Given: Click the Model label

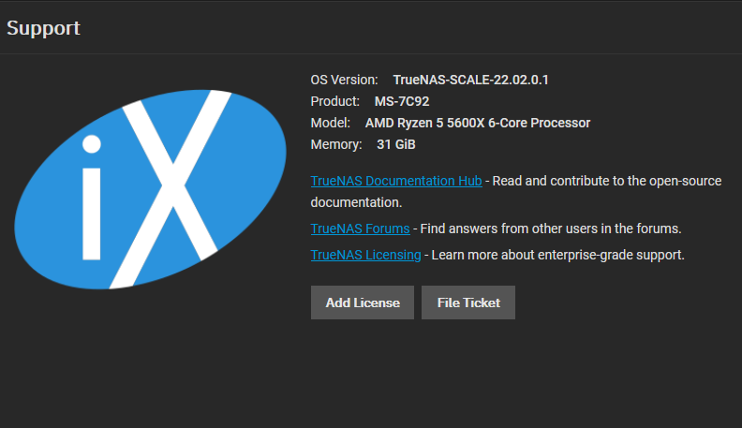Looking at the screenshot, I should pyautogui.click(x=331, y=123).
